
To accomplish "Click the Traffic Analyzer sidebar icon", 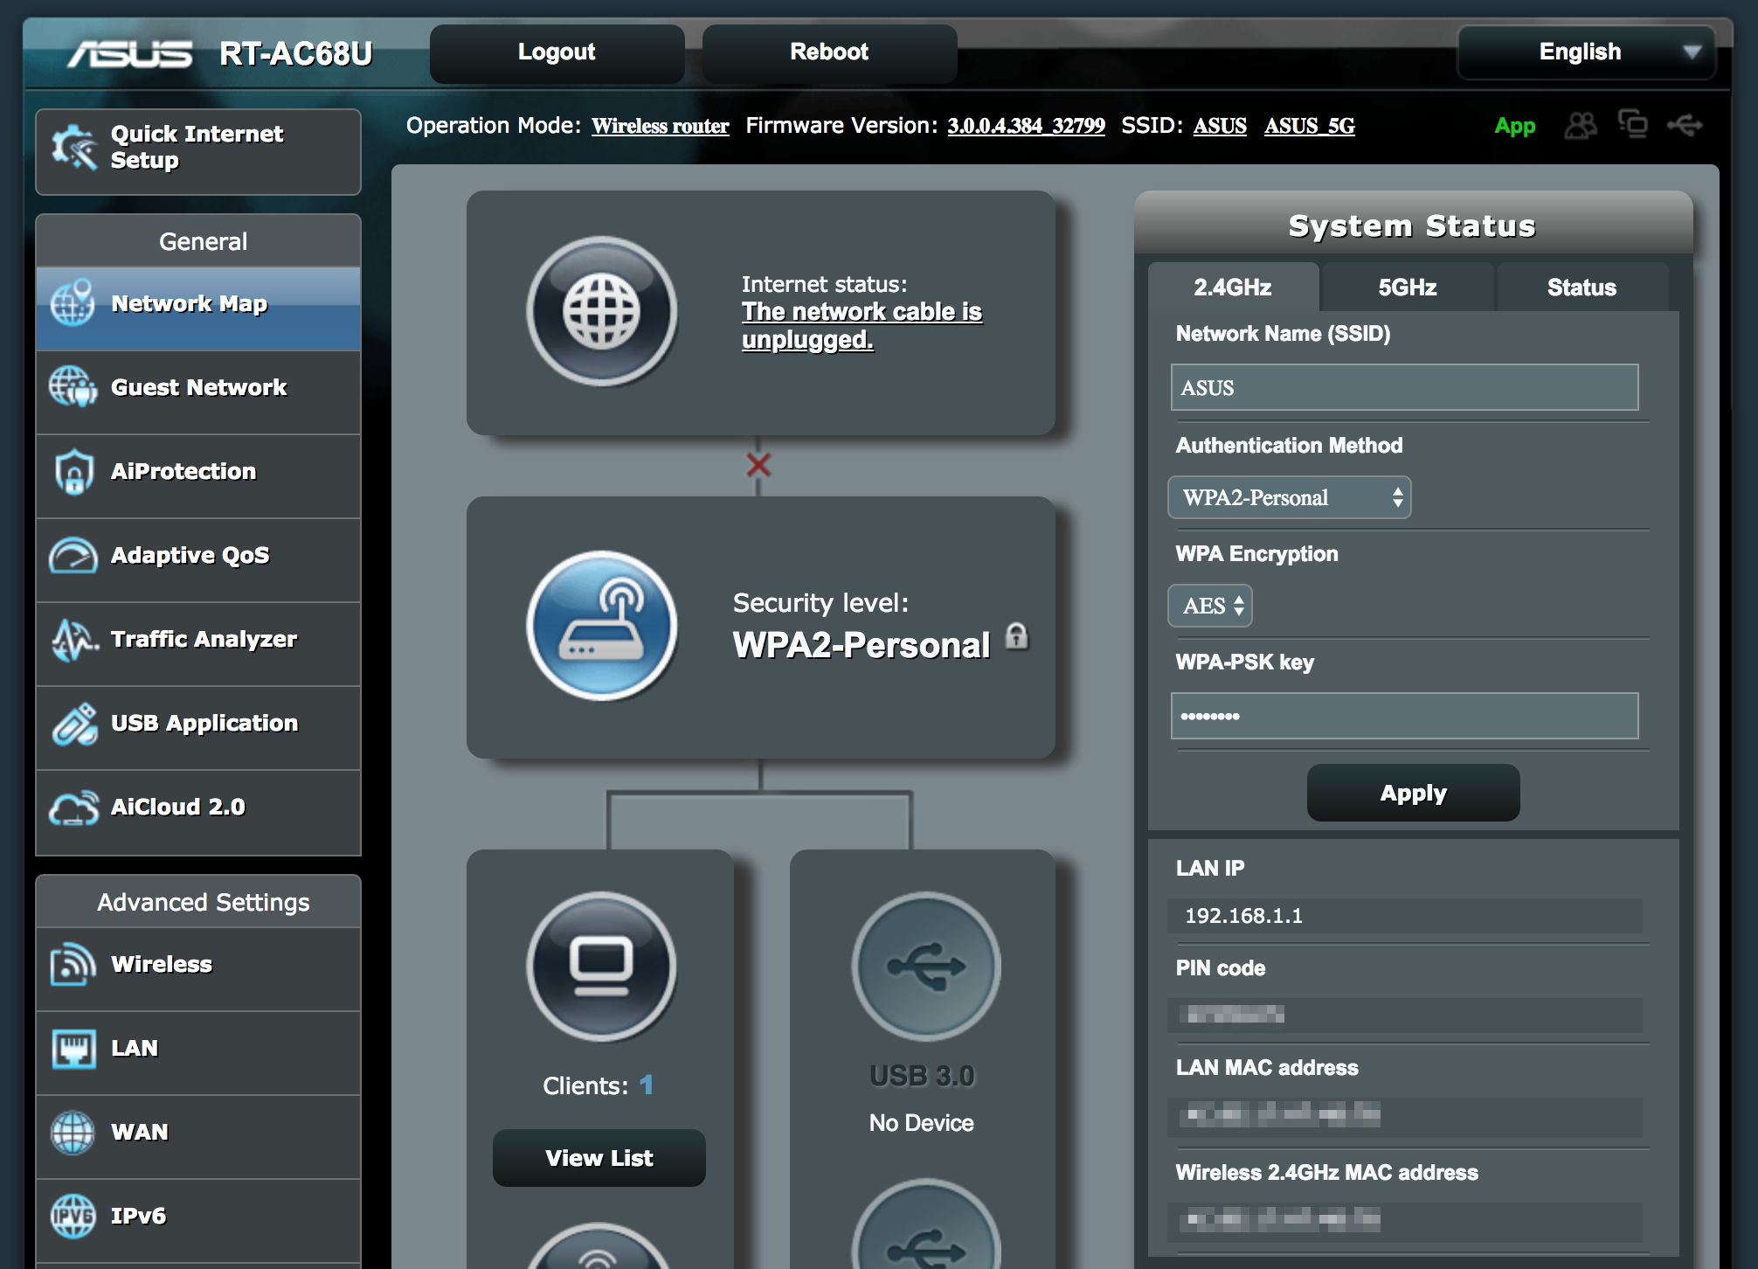I will click(x=74, y=641).
